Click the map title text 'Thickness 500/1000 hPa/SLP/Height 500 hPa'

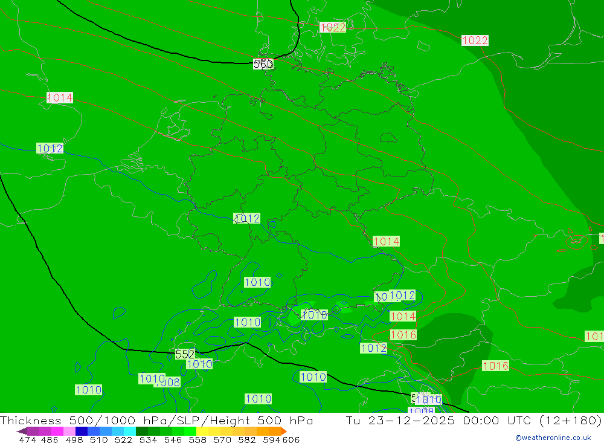click(x=156, y=420)
